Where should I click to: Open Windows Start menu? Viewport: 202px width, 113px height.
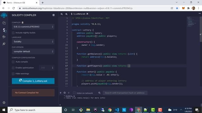pyautogui.click(x=4, y=110)
